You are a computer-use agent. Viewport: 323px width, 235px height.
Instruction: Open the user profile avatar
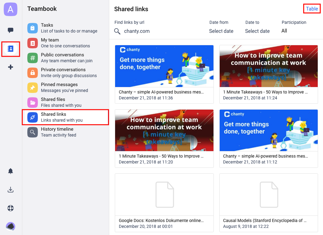(11, 226)
